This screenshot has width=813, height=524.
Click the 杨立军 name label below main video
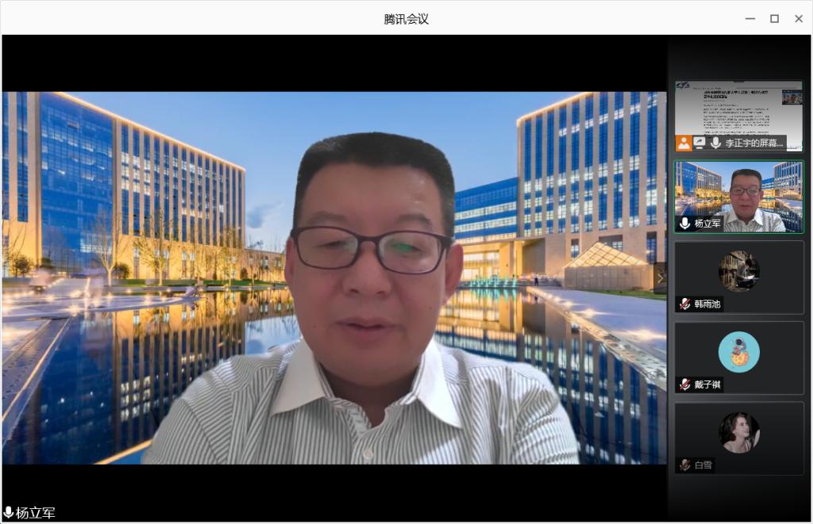pyautogui.click(x=36, y=513)
